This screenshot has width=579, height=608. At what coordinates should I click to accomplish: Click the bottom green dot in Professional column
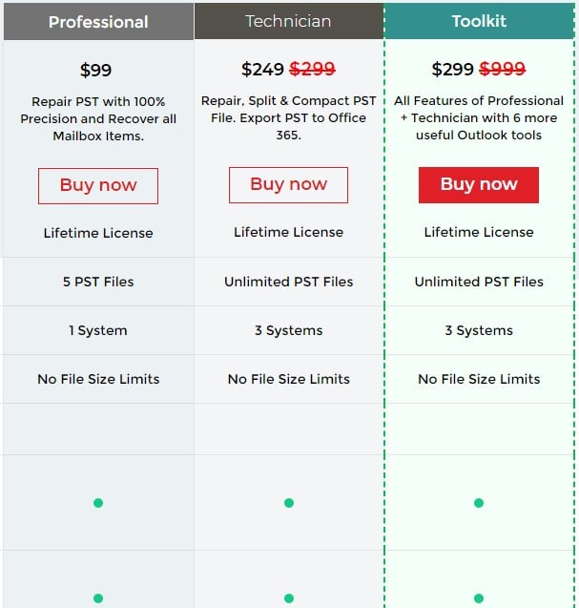[98, 598]
